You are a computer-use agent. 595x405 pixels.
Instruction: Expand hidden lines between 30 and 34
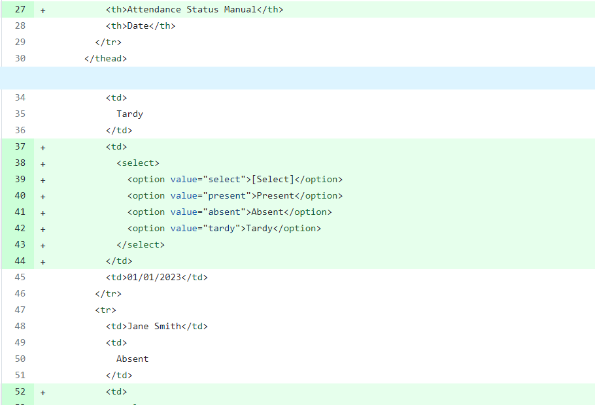coord(297,78)
